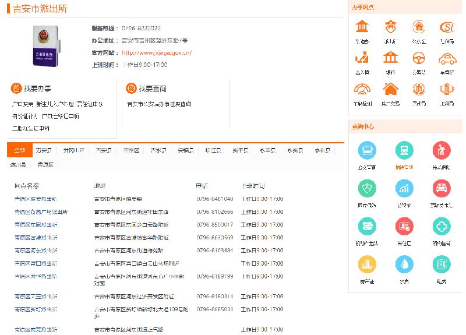Switch to the 全部 tab

pyautogui.click(x=19, y=150)
